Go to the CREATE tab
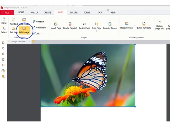 pos(47,13)
